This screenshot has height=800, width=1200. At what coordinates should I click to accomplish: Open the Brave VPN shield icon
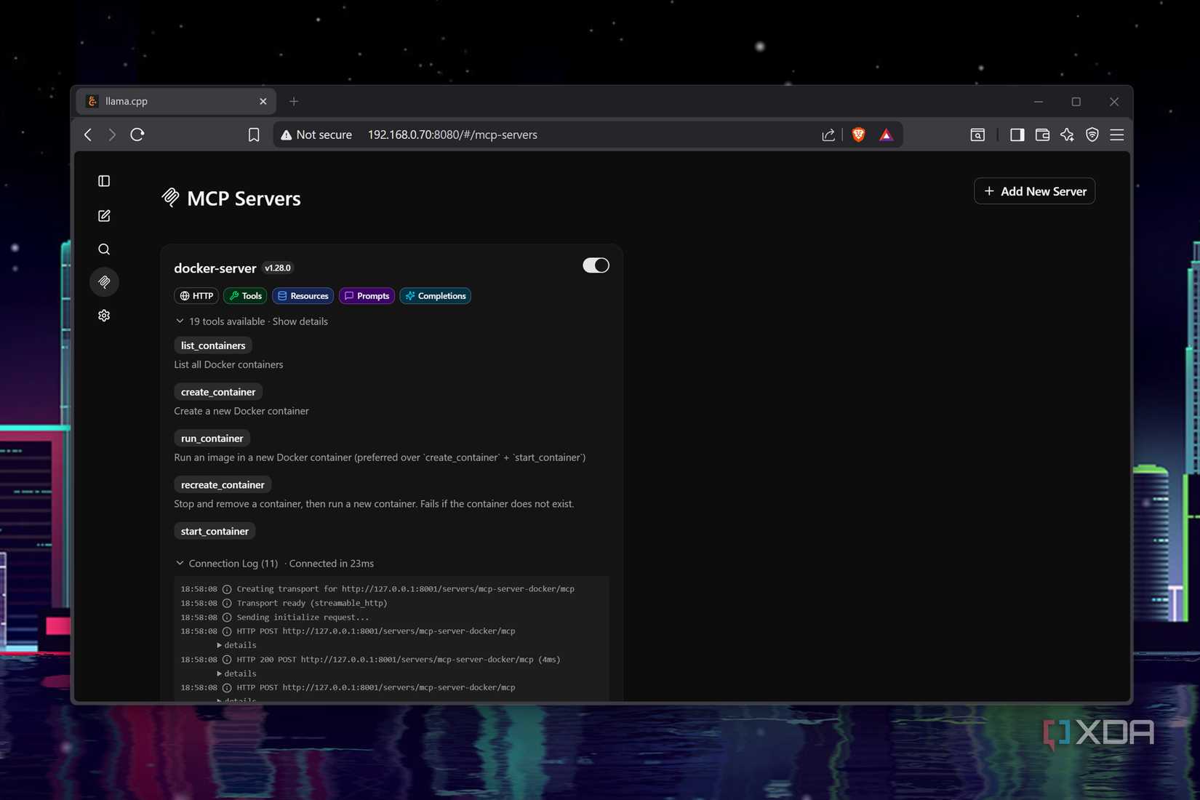(x=1092, y=135)
